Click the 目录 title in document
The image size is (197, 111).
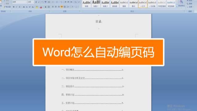point(98,22)
